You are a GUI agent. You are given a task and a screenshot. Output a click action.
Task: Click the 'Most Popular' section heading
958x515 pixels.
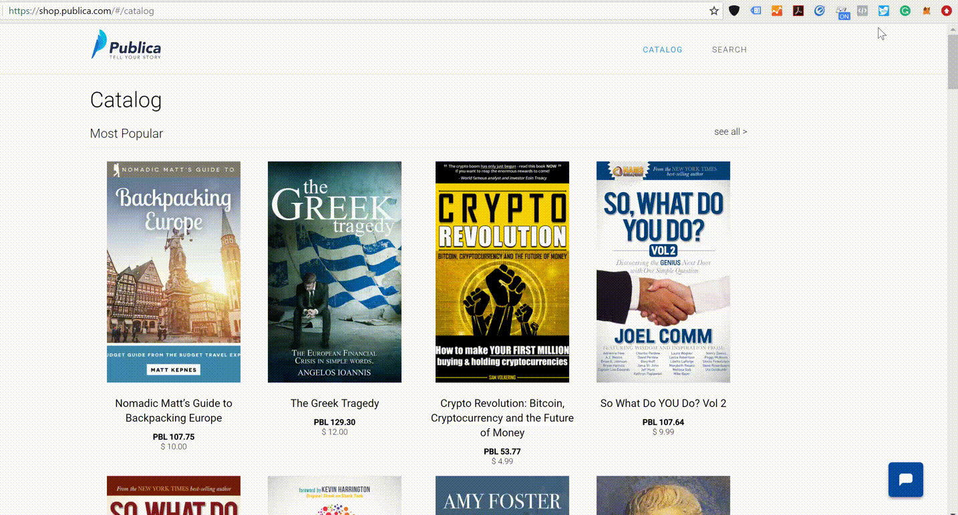coord(126,133)
